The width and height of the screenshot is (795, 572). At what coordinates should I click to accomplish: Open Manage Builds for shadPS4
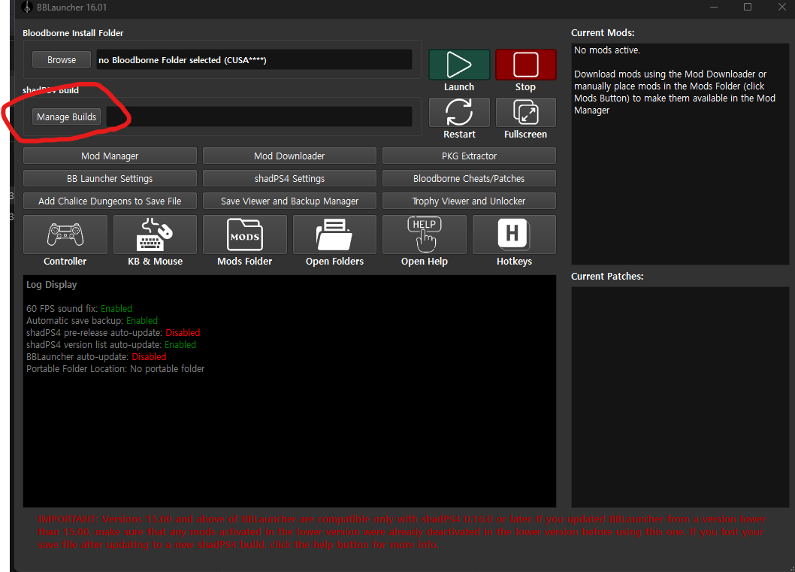click(66, 117)
